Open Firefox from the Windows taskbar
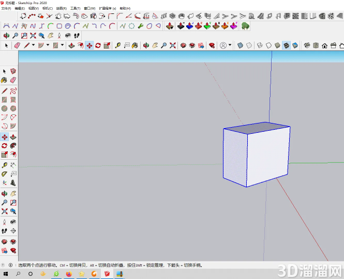The image size is (344, 279). pyautogui.click(x=69, y=274)
